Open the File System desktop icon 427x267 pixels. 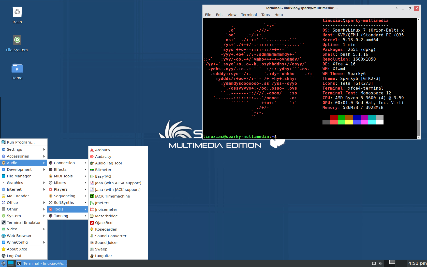coord(17,43)
